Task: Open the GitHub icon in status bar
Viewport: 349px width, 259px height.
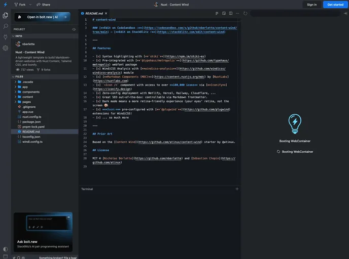Action: 19,257
